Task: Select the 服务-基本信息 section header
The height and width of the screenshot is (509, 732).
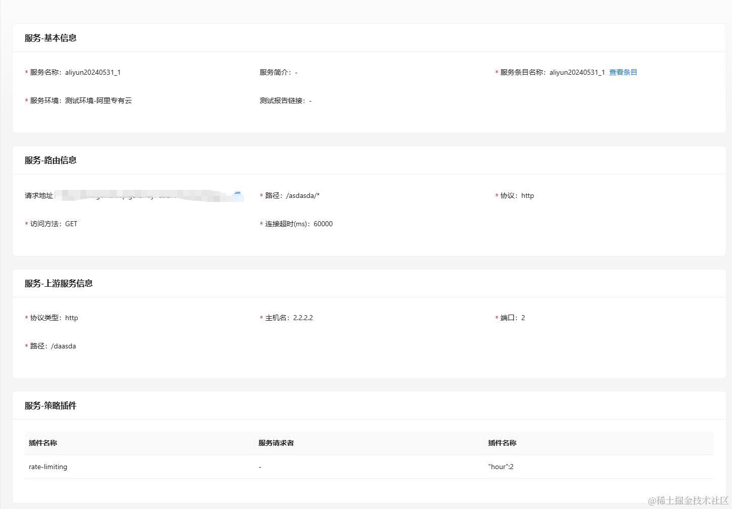Action: (x=50, y=38)
